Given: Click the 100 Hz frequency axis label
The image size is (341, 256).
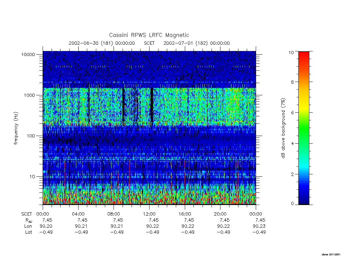Looking at the screenshot, I should [x=31, y=136].
